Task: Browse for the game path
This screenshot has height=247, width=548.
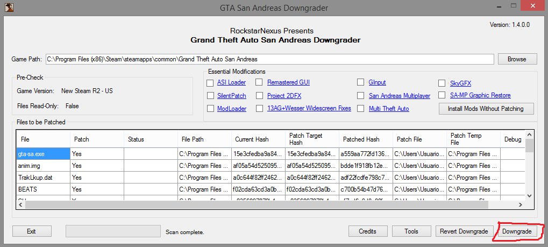Action: (516, 59)
